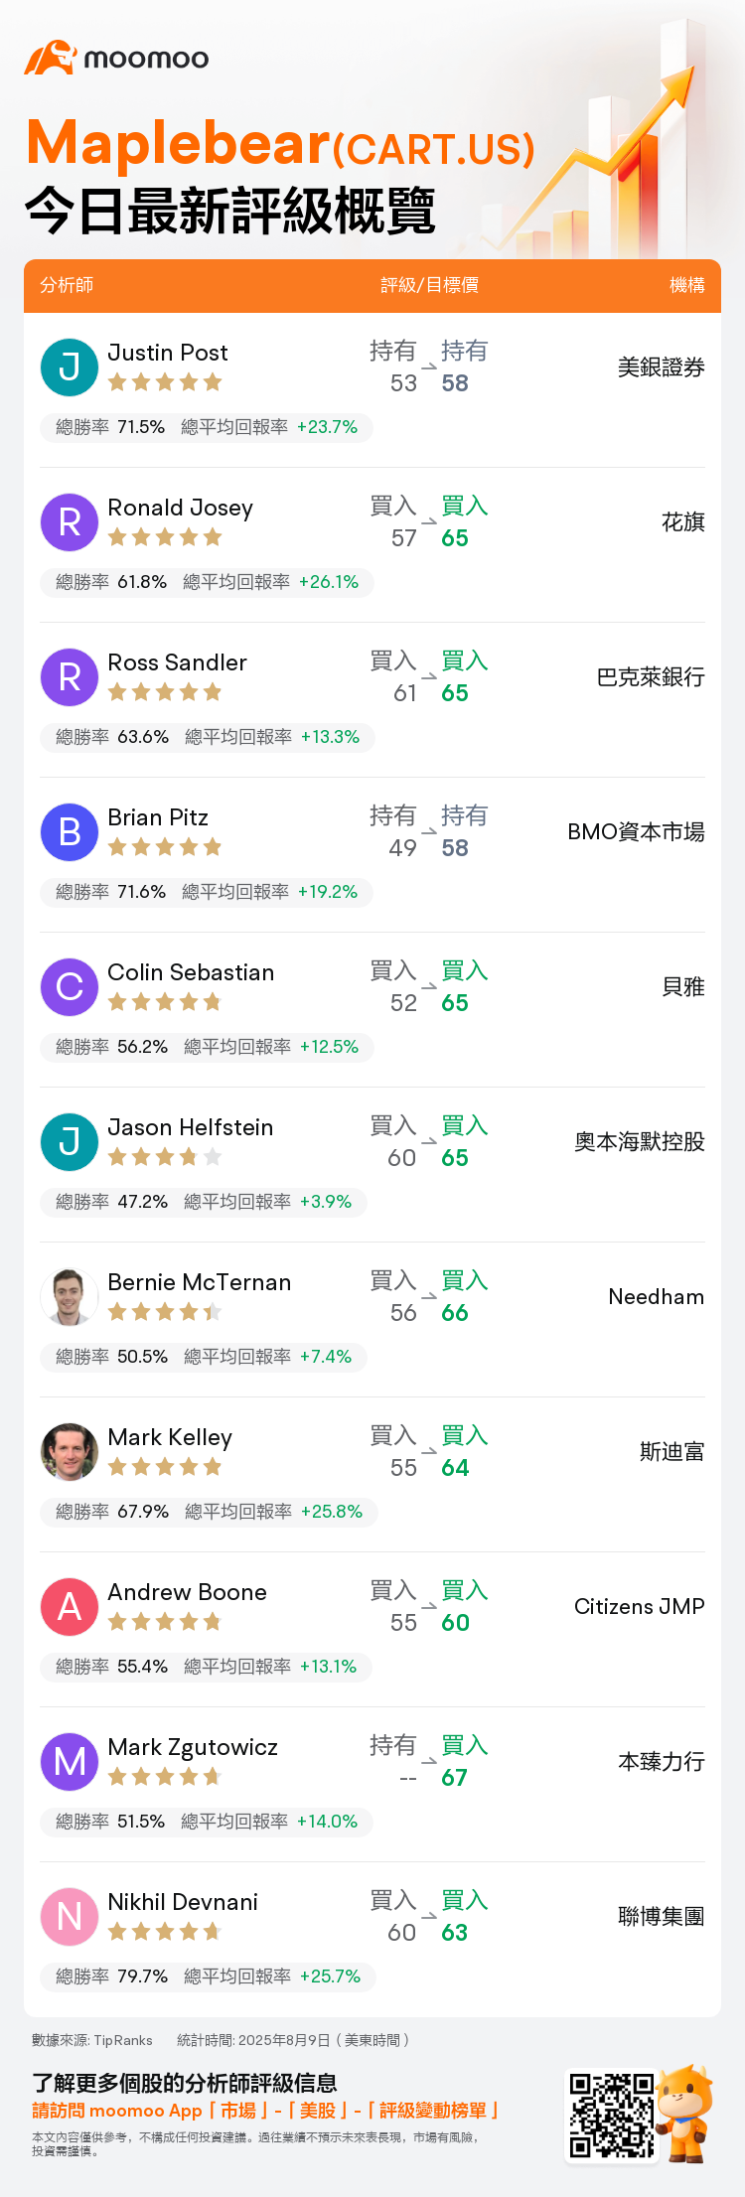Click the QR code image

click(611, 2114)
